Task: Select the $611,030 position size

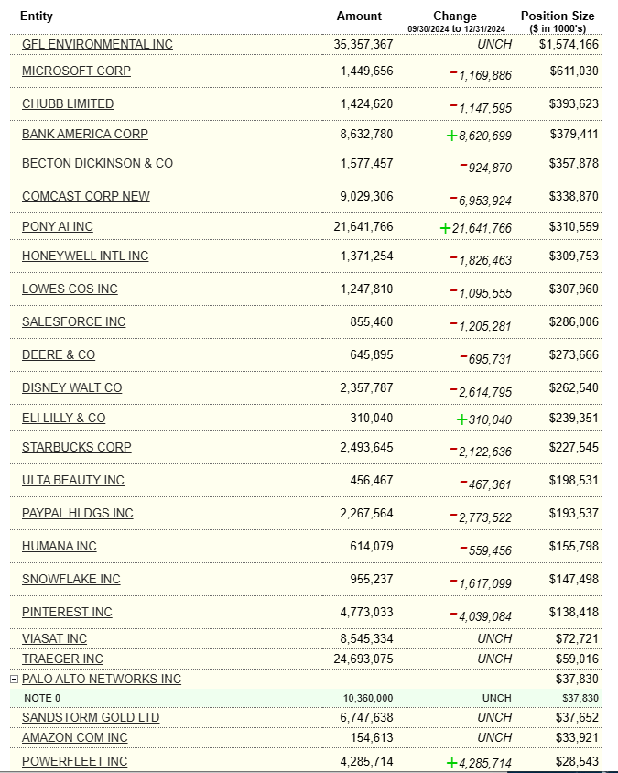Action: tap(574, 71)
